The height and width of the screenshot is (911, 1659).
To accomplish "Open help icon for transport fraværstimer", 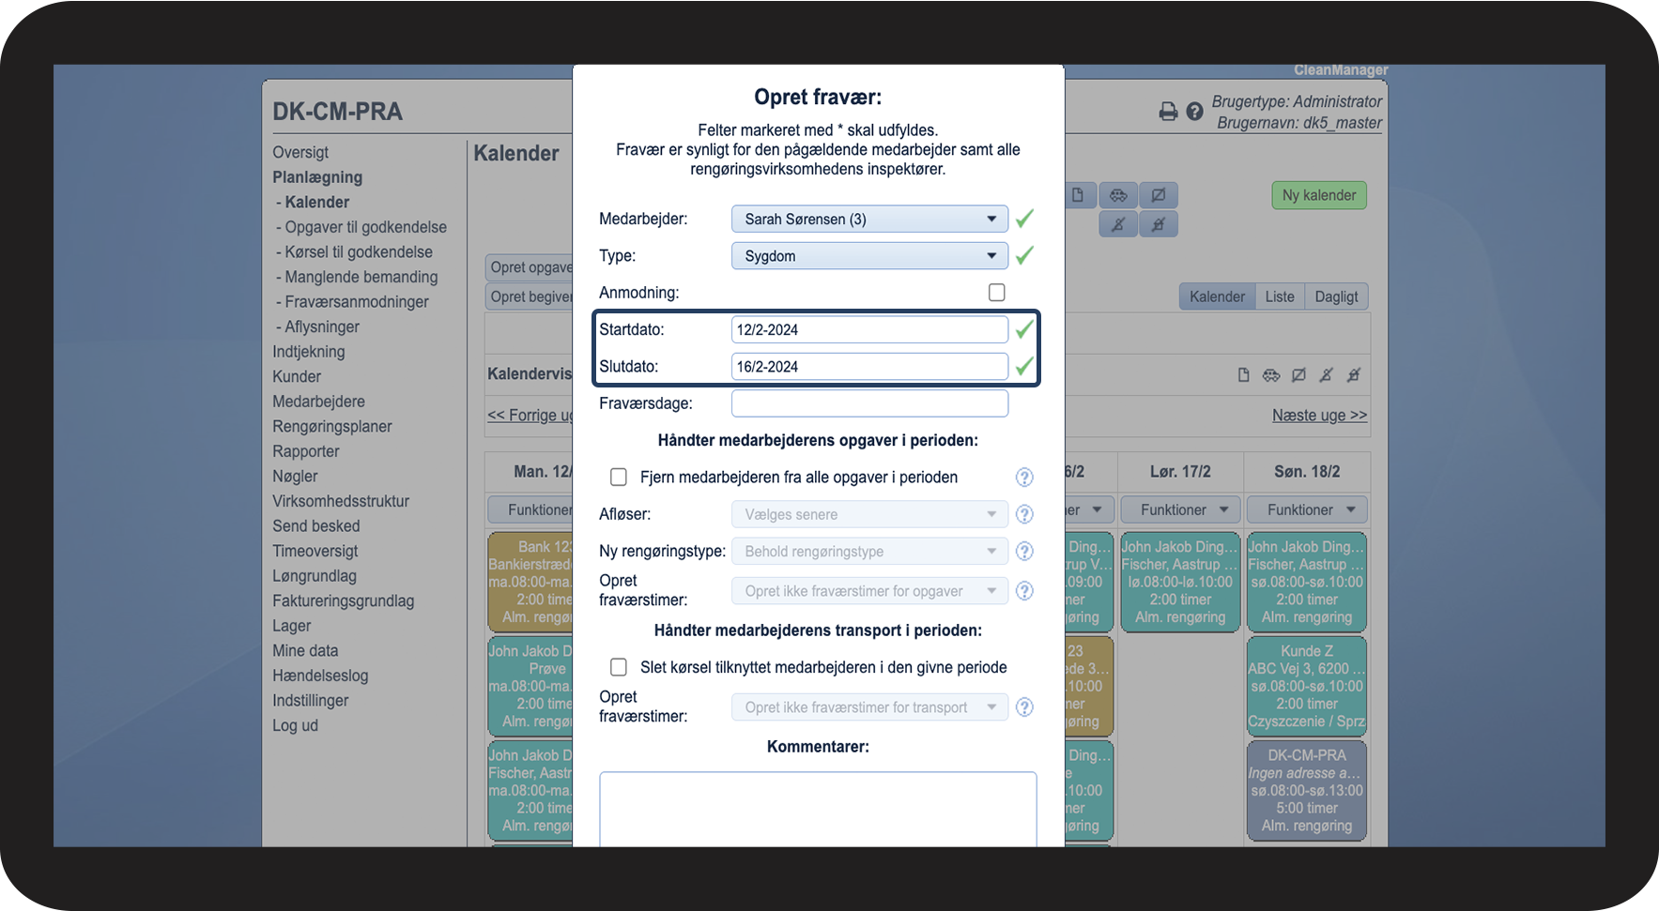I will [1024, 707].
